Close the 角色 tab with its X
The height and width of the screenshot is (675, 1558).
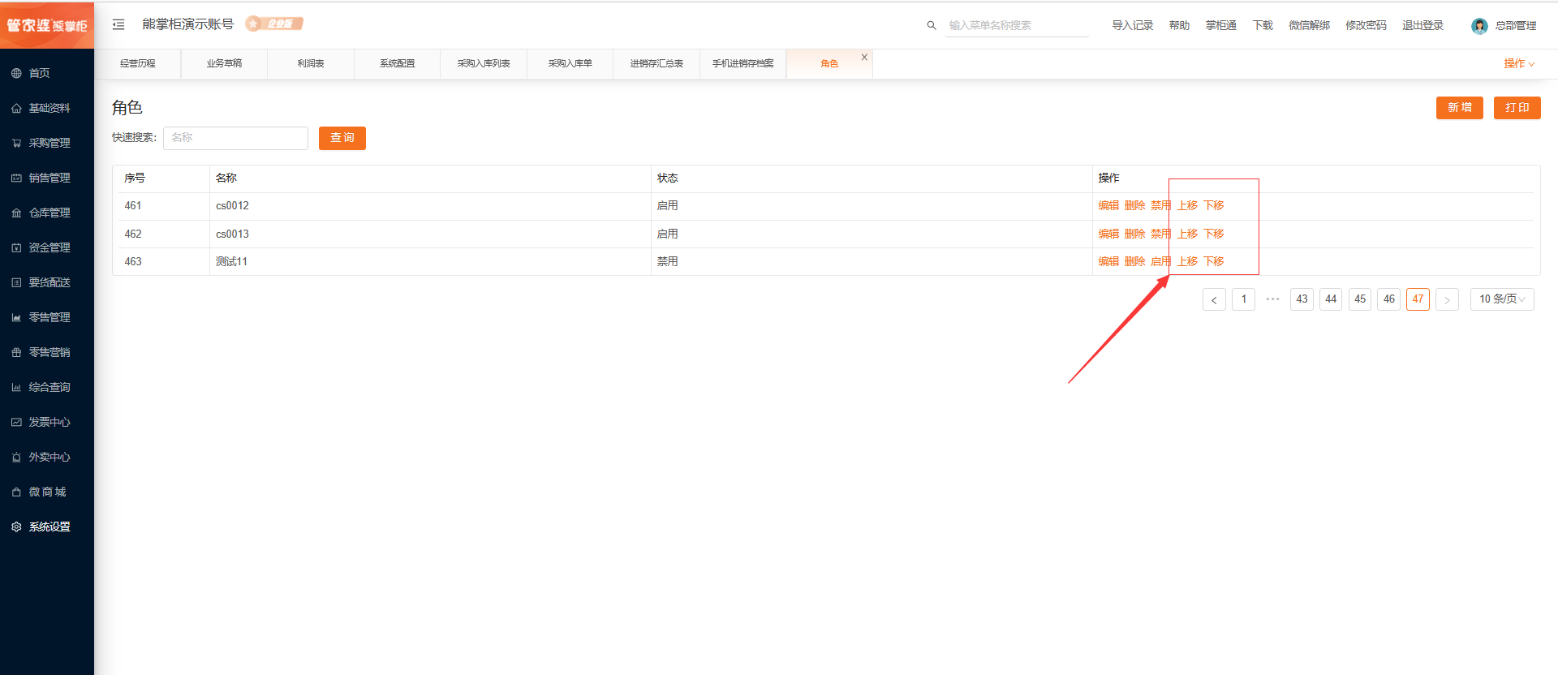[x=864, y=57]
